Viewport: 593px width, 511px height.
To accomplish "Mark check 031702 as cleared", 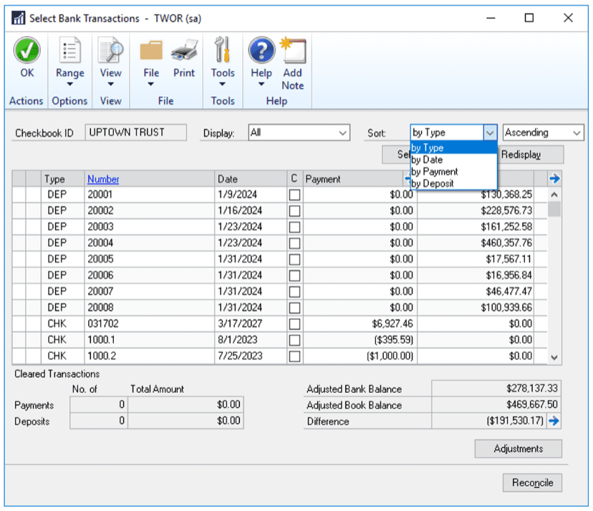I will coord(294,323).
